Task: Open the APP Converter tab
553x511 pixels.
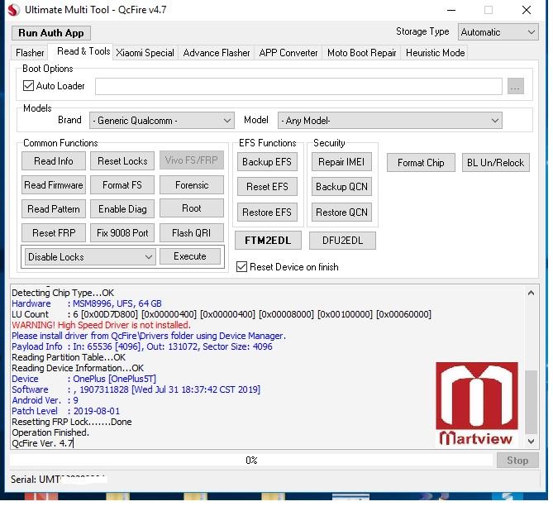Action: coord(288,53)
